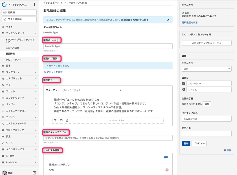The height and width of the screenshot is (175, 237).
Task: Expand the カテゴリセット menu arrow
Action: pyautogui.click(x=36, y=79)
